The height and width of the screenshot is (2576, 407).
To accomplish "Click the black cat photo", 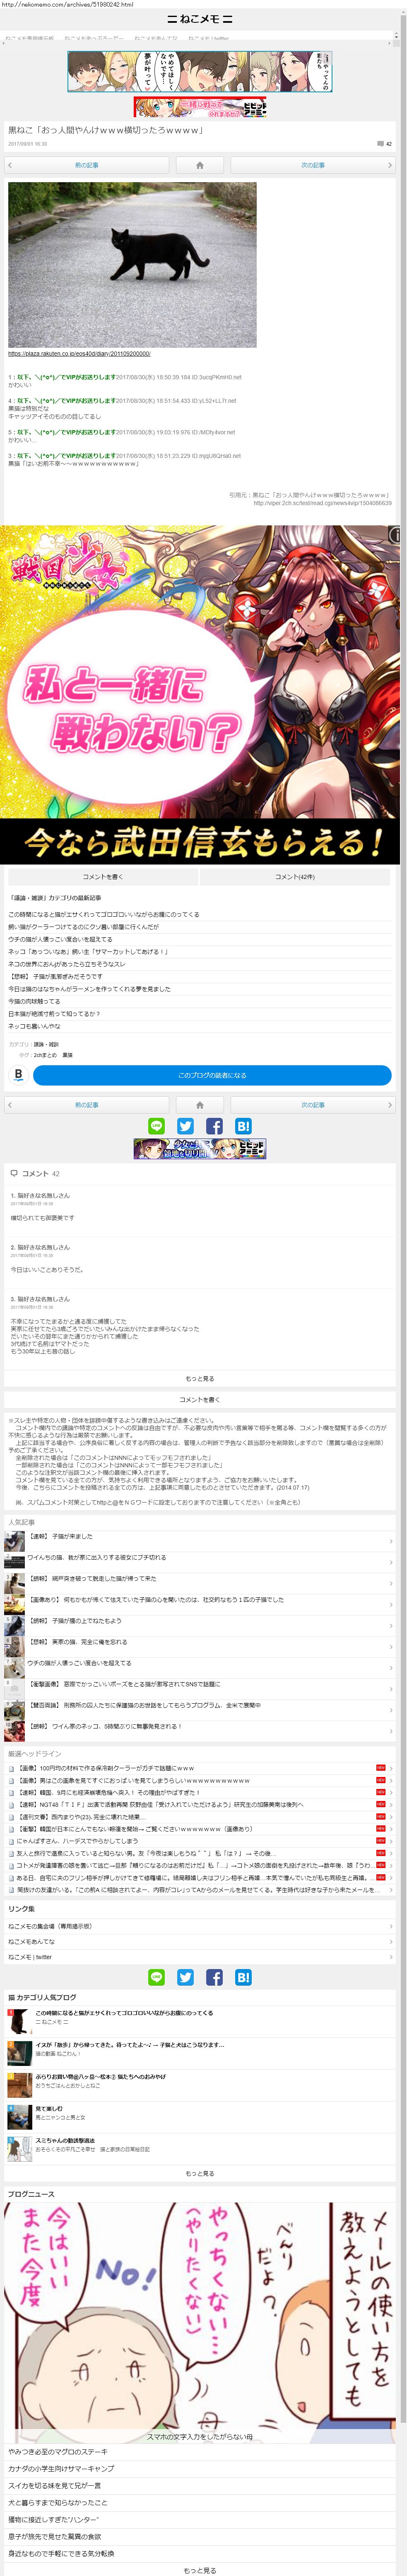I will tap(132, 265).
